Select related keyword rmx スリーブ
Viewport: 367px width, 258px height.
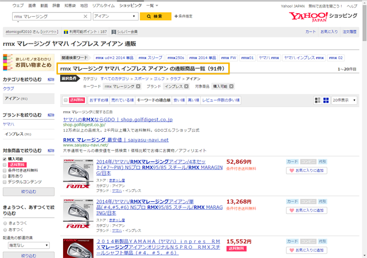point(150,57)
